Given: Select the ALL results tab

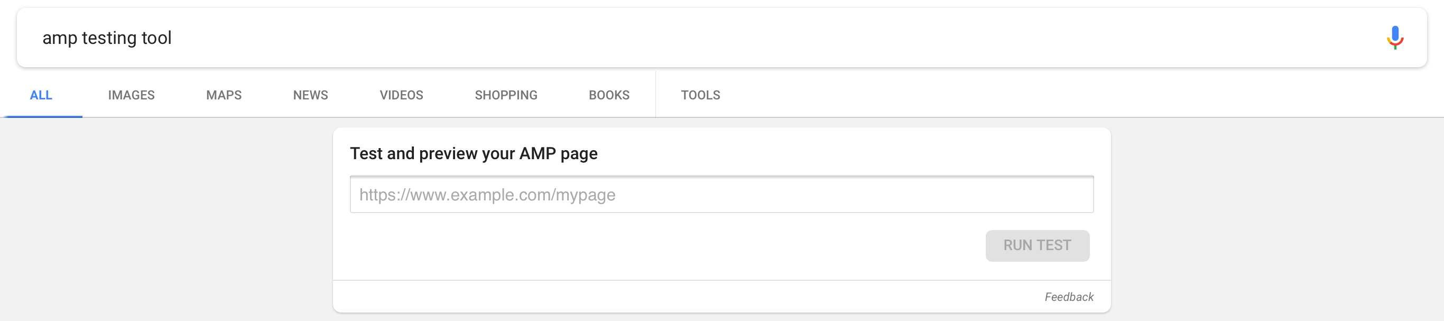Looking at the screenshot, I should coord(41,95).
